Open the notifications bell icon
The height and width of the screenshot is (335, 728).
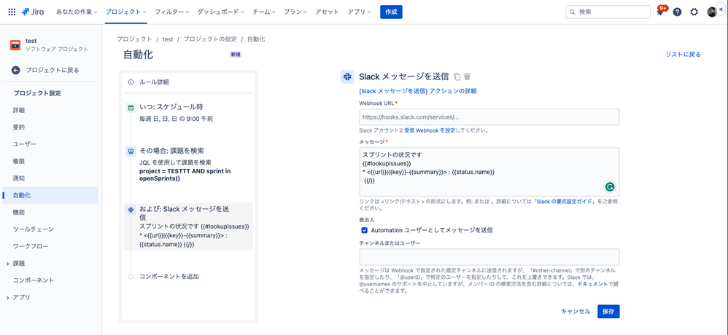660,12
